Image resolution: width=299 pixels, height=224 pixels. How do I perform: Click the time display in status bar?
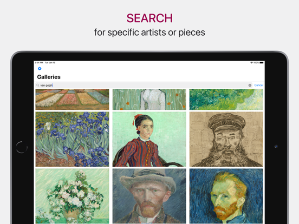38,62
